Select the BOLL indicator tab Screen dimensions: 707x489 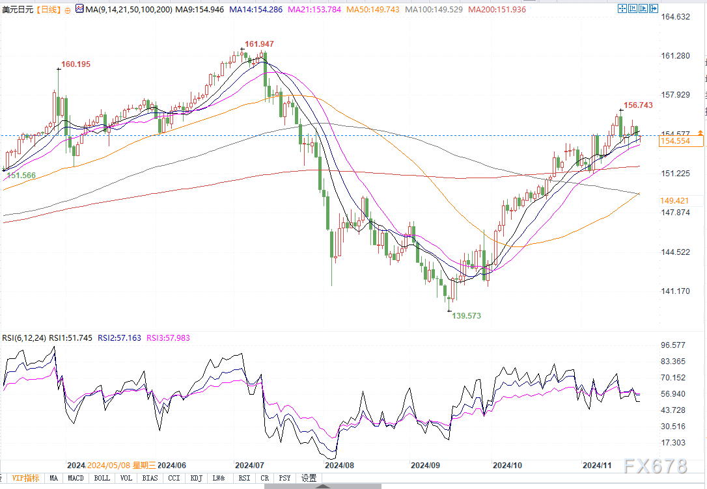click(102, 478)
